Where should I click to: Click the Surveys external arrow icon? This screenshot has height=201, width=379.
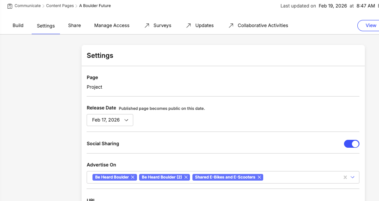[x=147, y=25]
